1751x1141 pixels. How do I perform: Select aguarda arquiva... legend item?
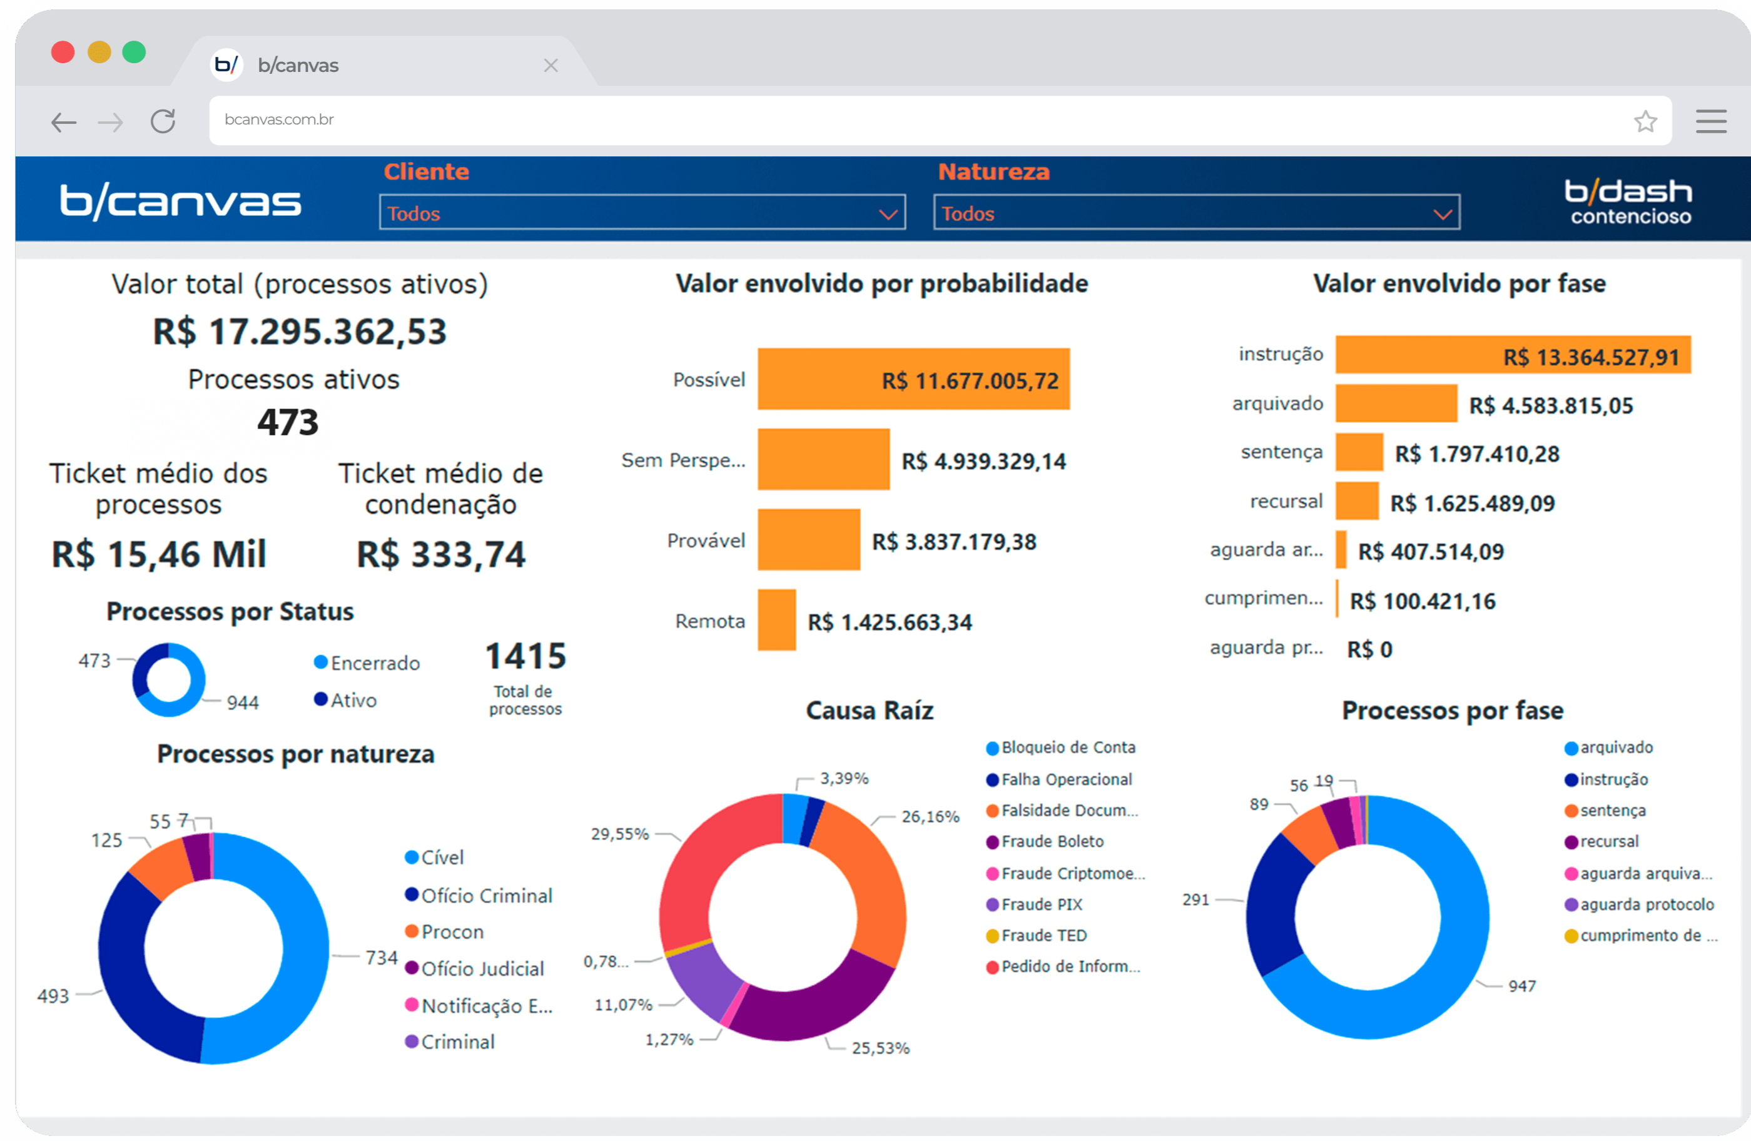click(1638, 873)
